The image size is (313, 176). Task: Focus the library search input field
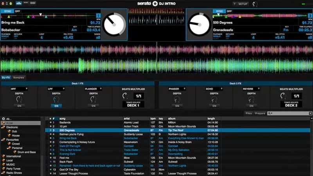point(290,113)
